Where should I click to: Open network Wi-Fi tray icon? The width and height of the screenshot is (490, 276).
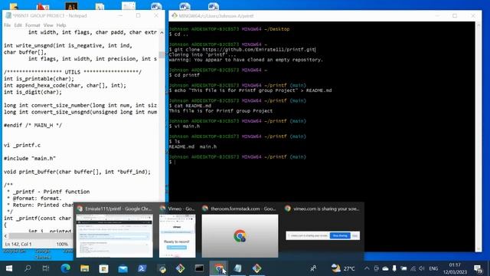click(413, 268)
